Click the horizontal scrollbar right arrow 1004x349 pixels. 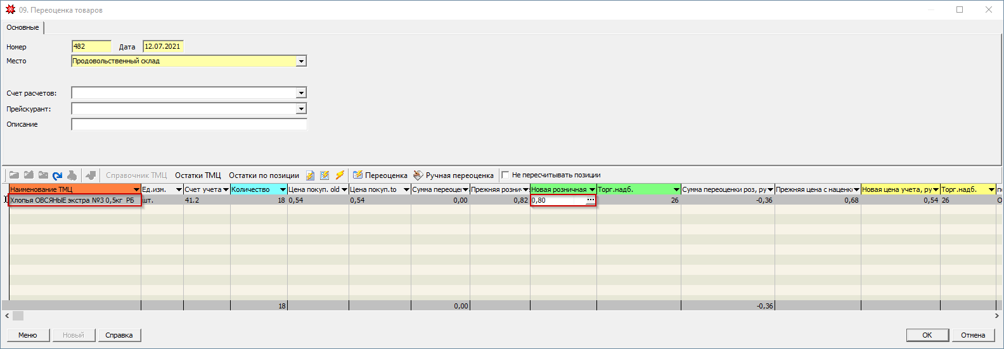click(998, 315)
